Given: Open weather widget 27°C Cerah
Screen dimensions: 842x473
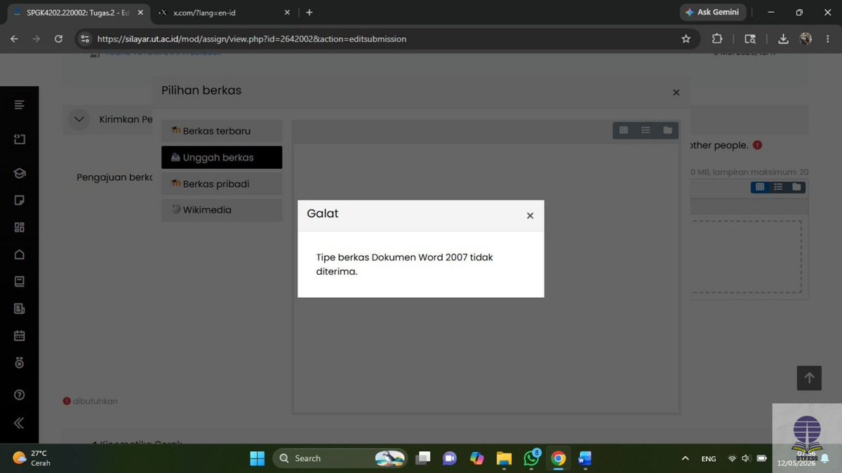Looking at the screenshot, I should pos(31,458).
